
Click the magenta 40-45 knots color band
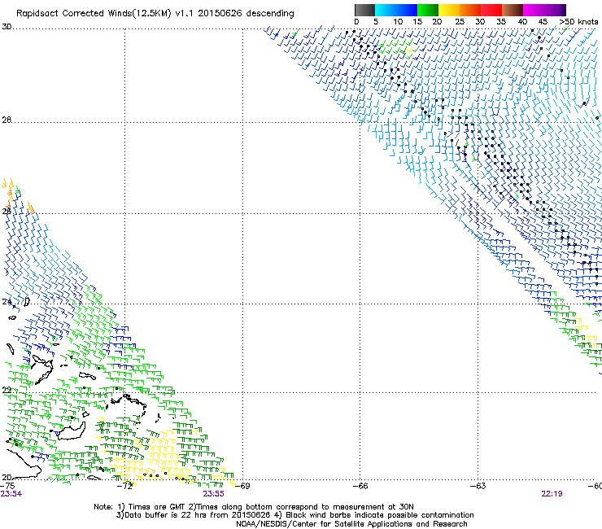coord(534,10)
